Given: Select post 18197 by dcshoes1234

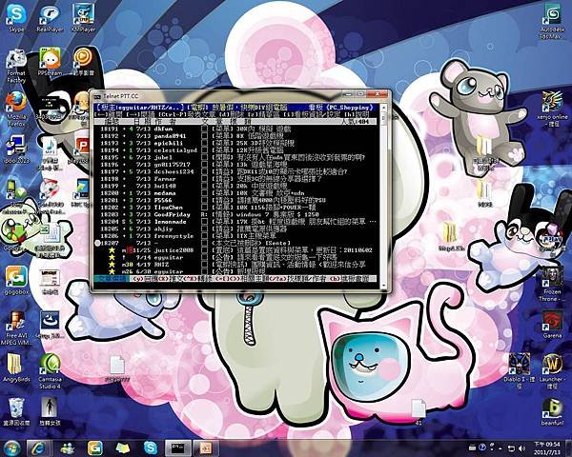Looking at the screenshot, I should (x=235, y=171).
